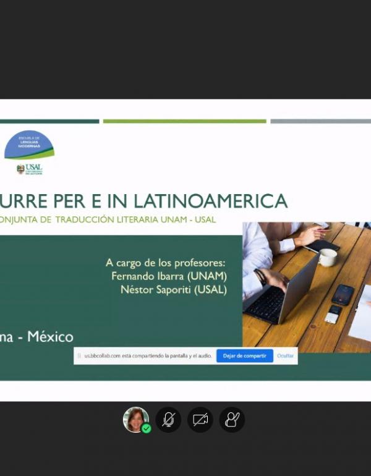Select the LATINOAMERICA slide title
Viewport: 371px width, 476px height.
[x=210, y=201]
